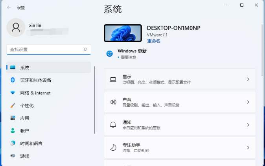
Task: Click the Apps (应用) sidebar icon
Action: [13, 118]
